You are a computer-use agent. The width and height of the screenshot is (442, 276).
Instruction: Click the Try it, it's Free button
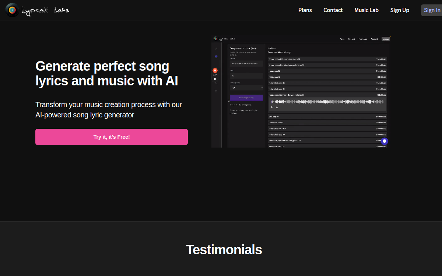click(x=111, y=137)
